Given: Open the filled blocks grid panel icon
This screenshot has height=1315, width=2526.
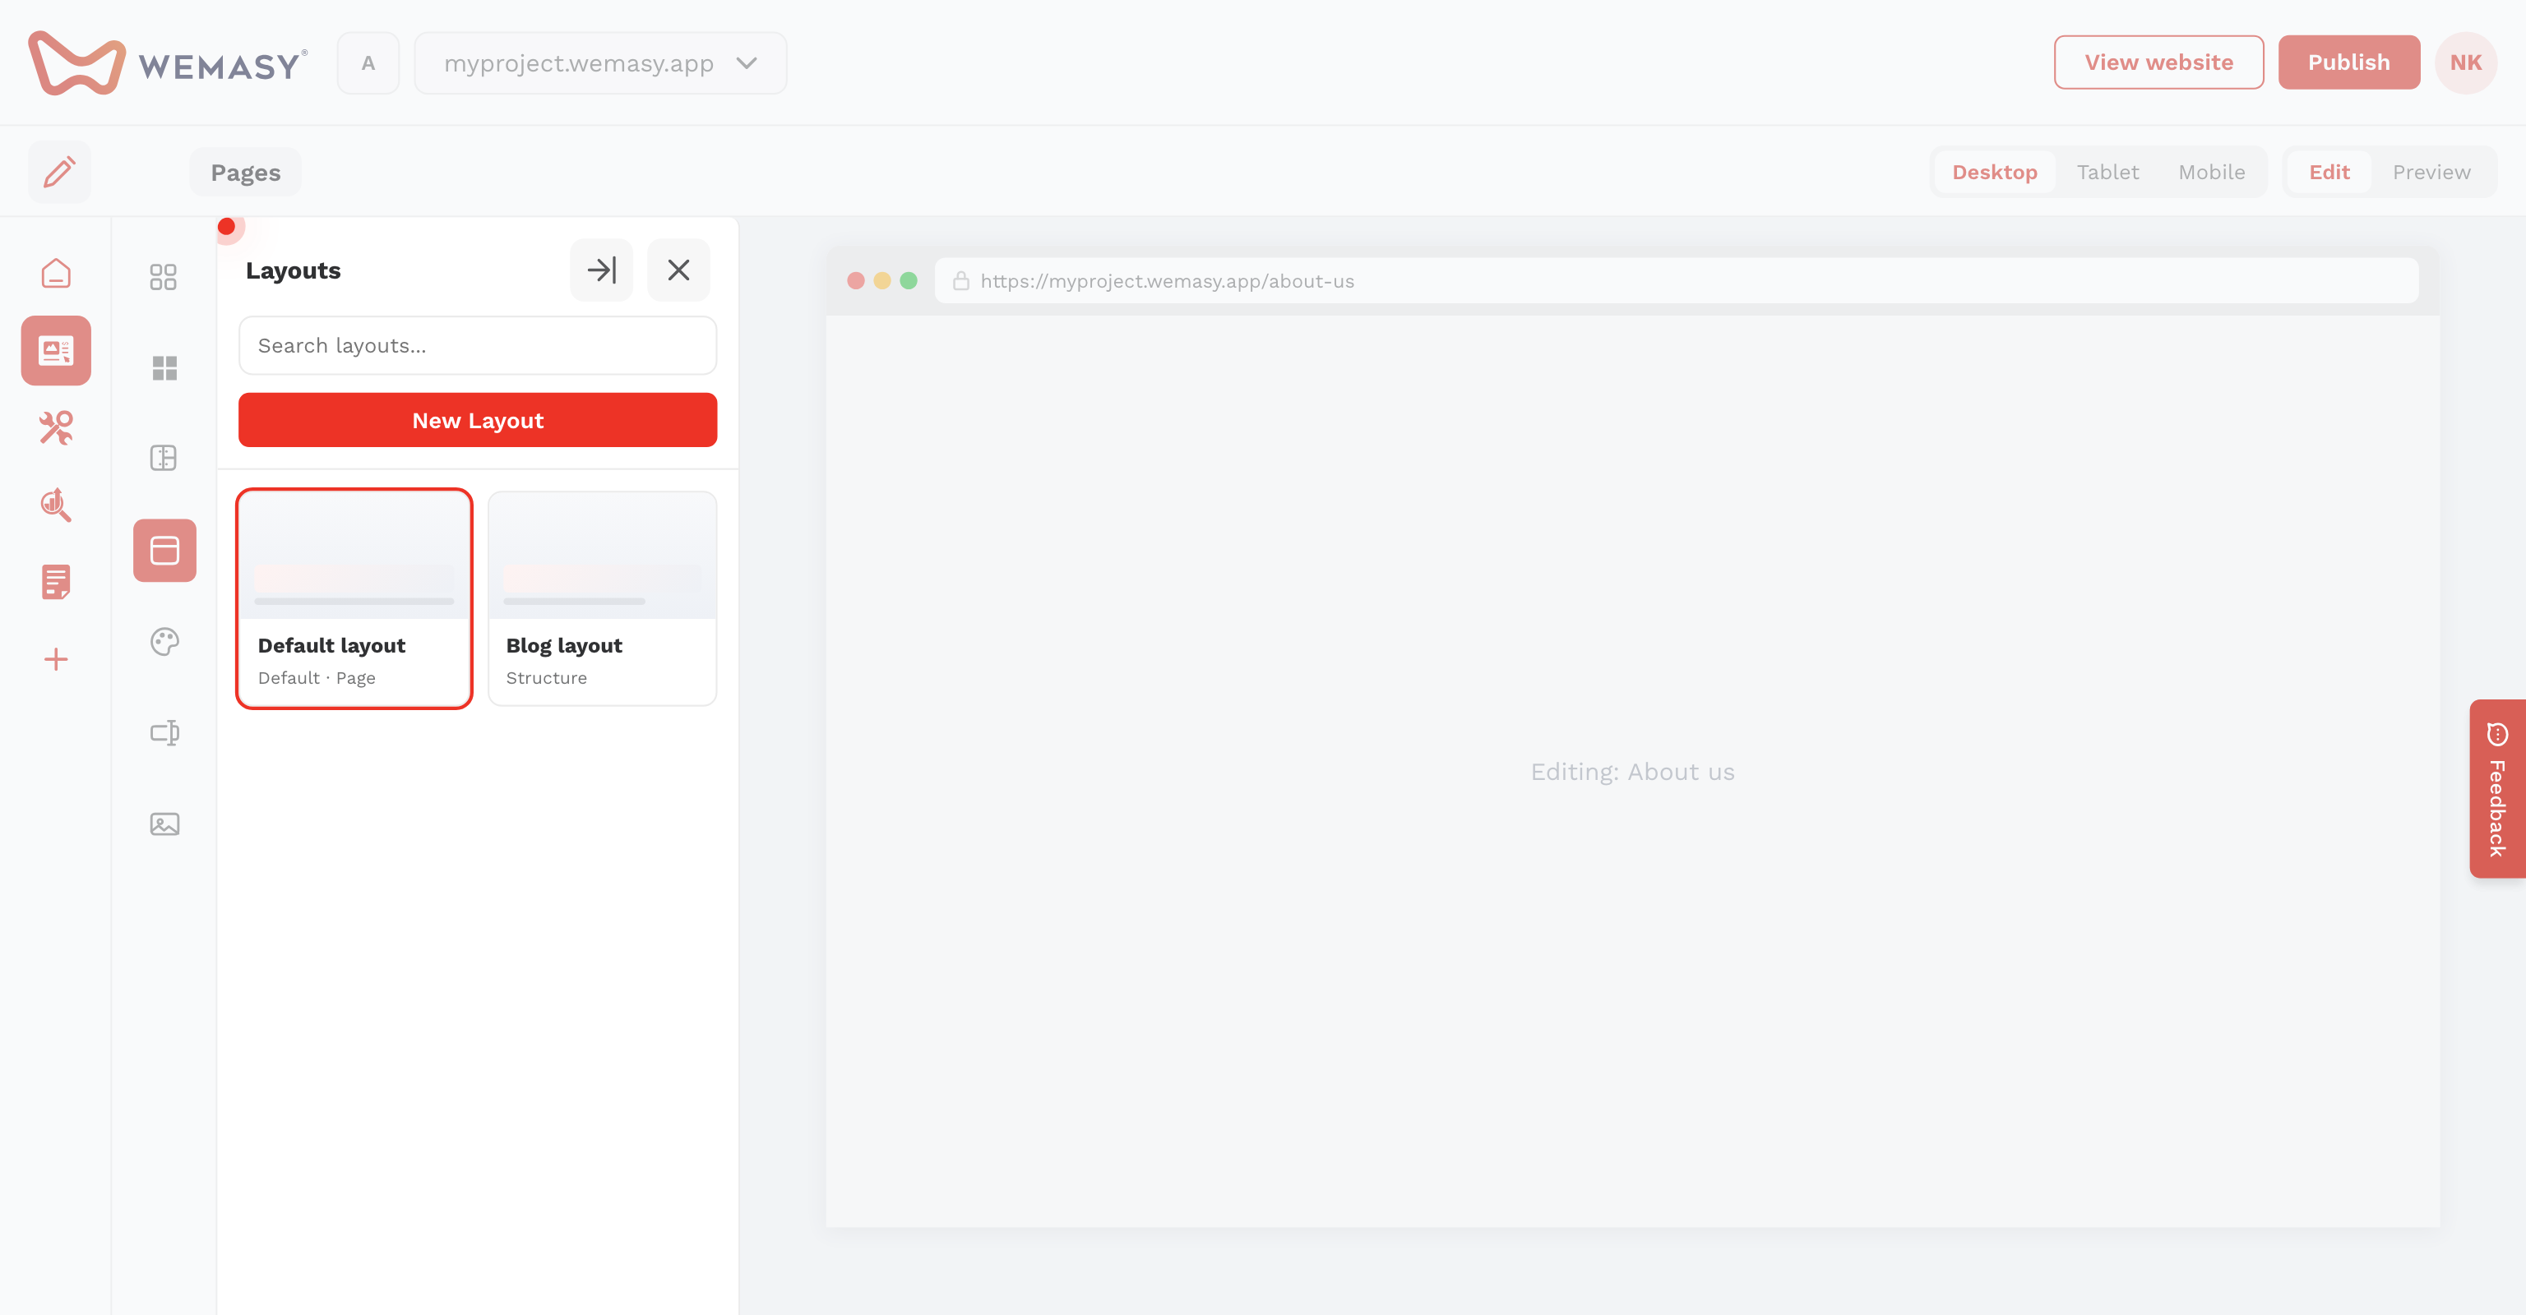Looking at the screenshot, I should tap(164, 367).
